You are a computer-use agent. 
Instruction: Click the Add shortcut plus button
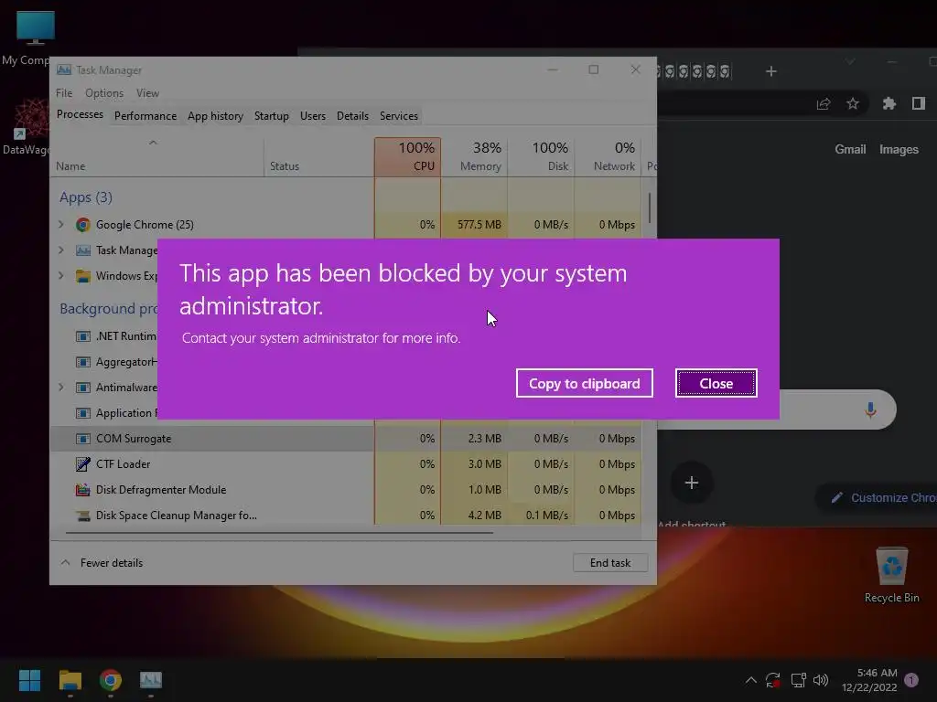pos(692,483)
